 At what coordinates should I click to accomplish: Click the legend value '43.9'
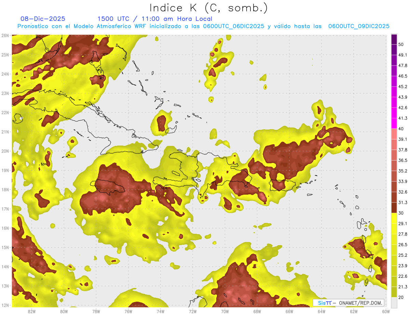403,97
